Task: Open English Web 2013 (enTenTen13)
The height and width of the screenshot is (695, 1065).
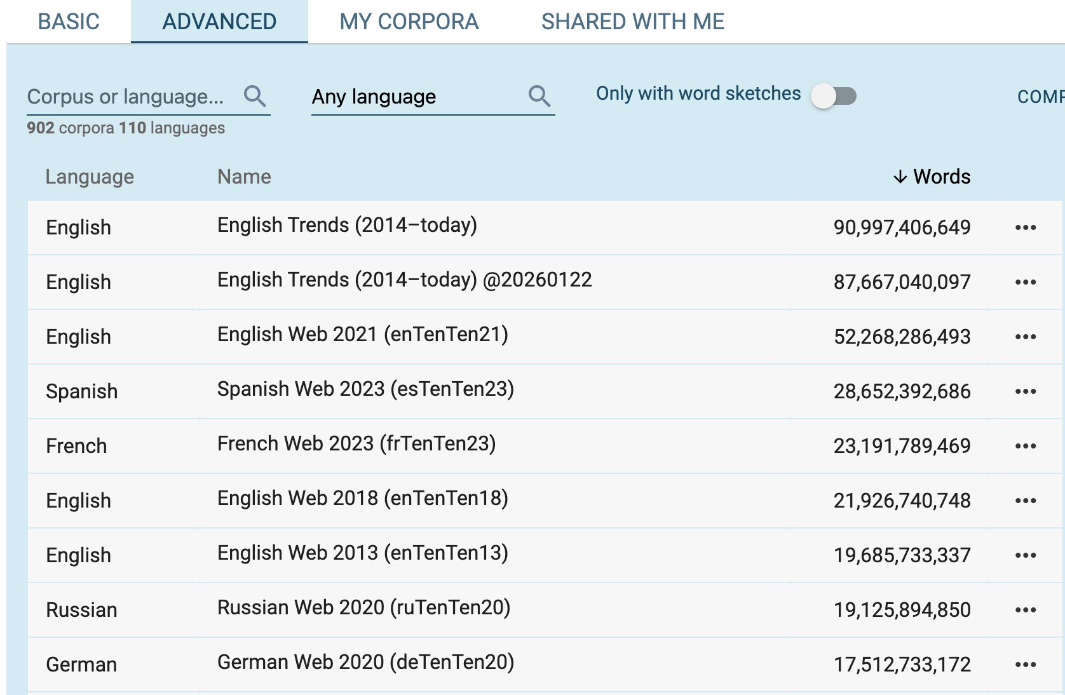Action: click(363, 553)
